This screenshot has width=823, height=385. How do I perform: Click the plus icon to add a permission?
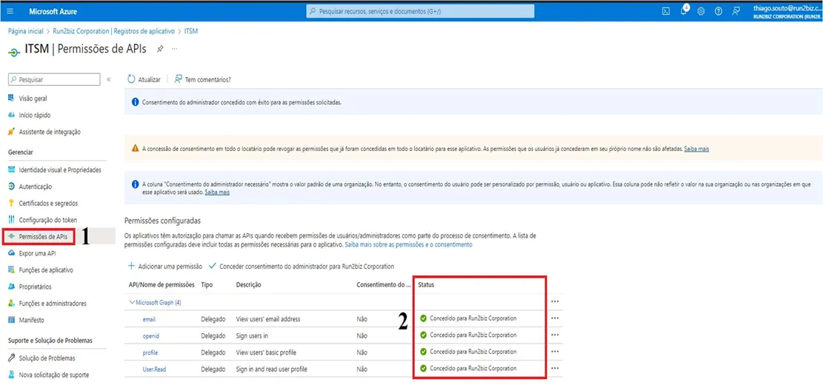pyautogui.click(x=132, y=266)
